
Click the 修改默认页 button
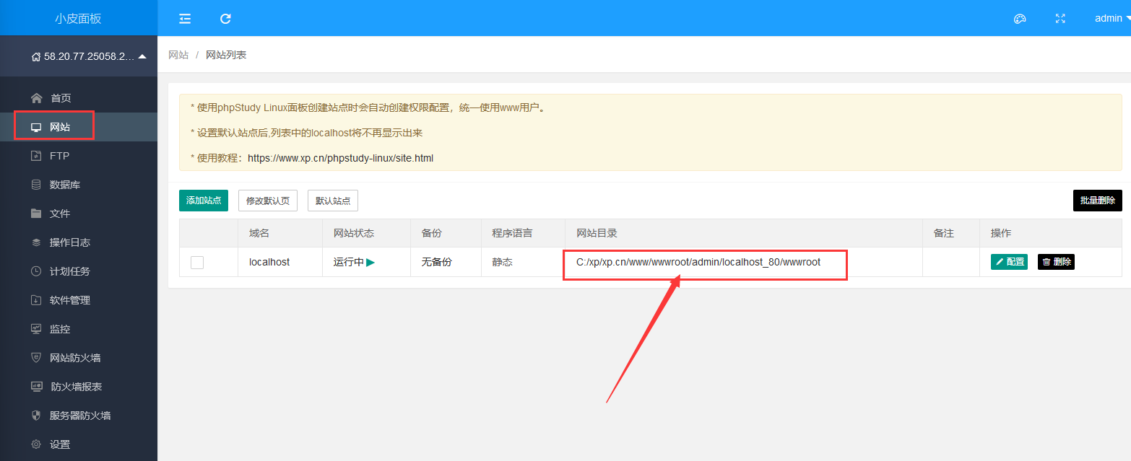[268, 201]
